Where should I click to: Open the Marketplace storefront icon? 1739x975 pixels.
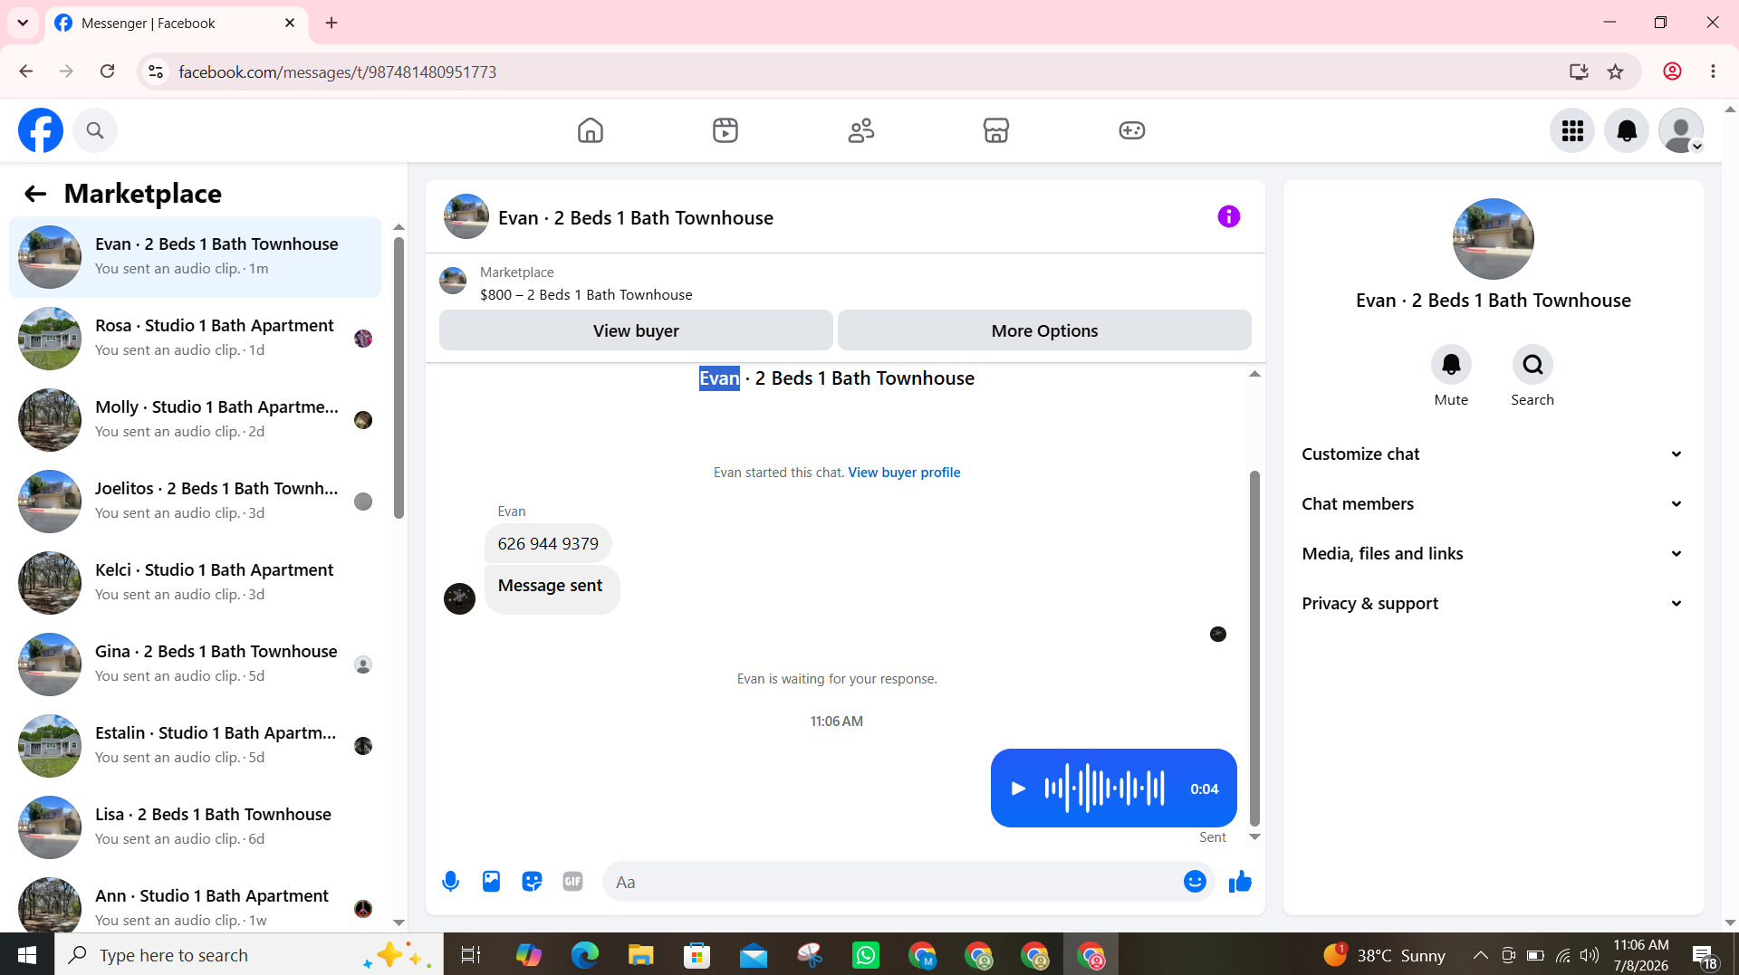(x=996, y=130)
